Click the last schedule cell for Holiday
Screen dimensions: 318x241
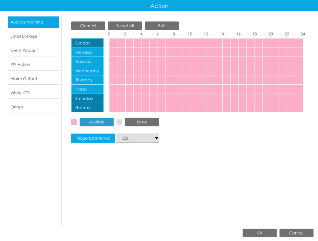(x=299, y=108)
